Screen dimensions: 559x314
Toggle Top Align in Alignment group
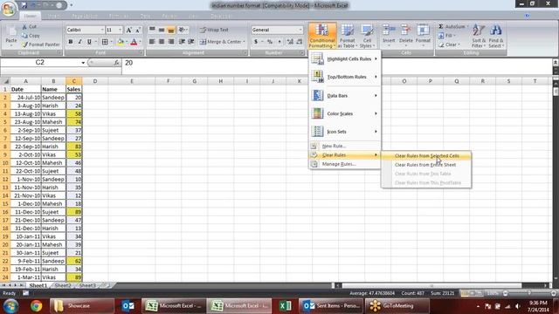click(x=152, y=30)
